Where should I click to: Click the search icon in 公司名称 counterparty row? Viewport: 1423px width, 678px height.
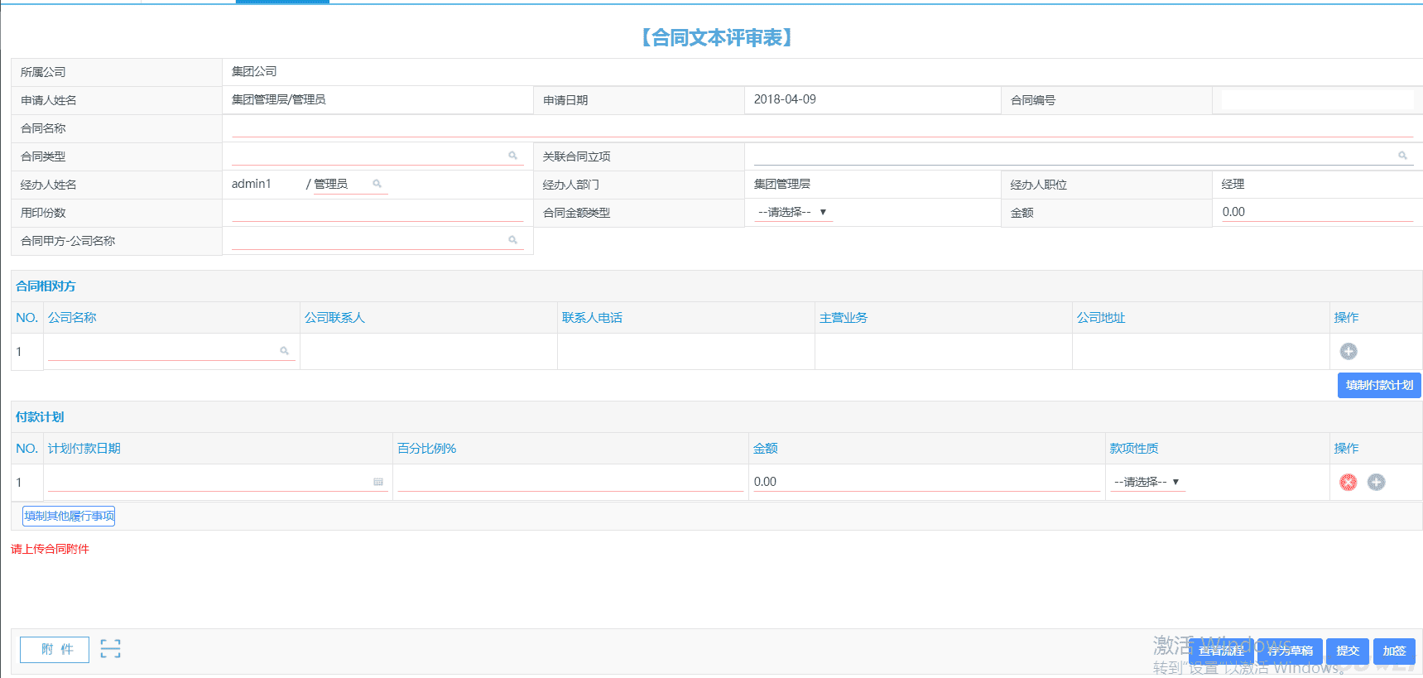284,351
